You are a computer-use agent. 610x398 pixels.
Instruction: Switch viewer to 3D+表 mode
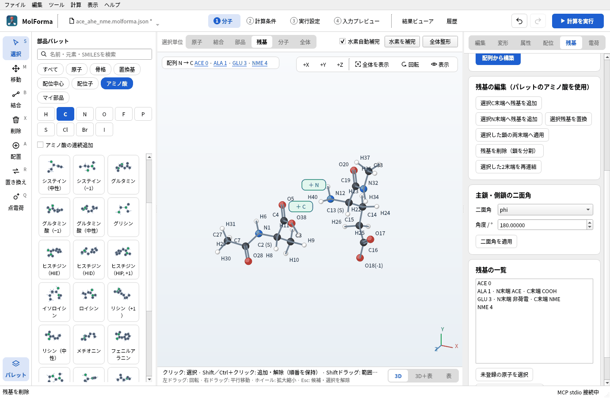click(x=423, y=376)
